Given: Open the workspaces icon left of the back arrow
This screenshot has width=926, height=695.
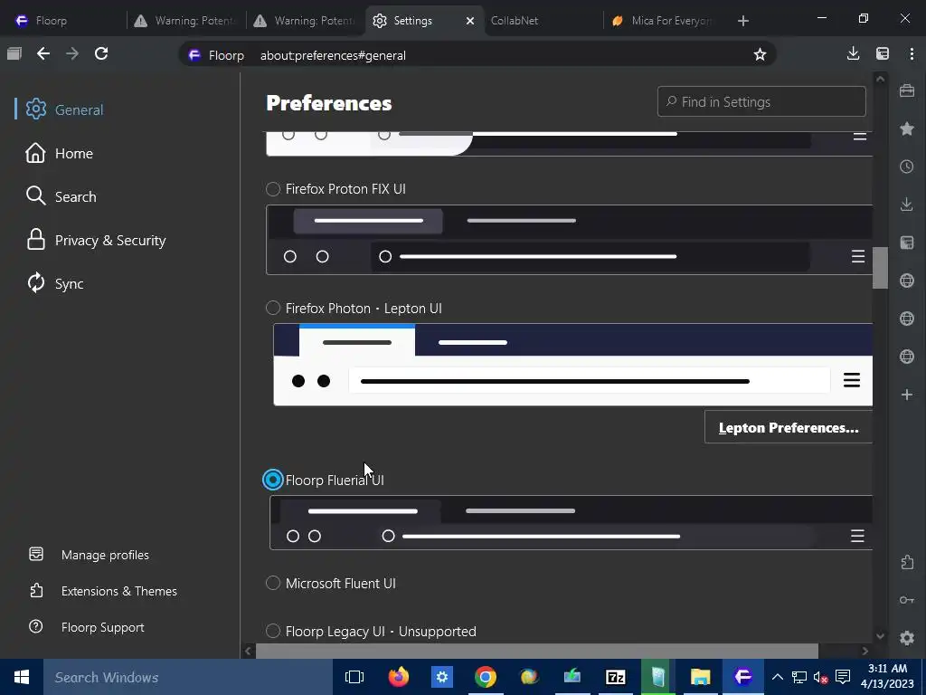Looking at the screenshot, I should [x=14, y=53].
